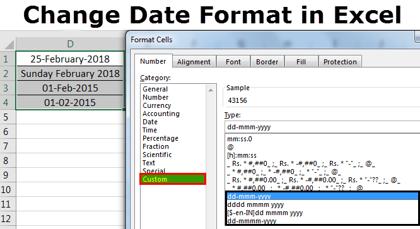
Task: Go to the Protection tab
Action: pos(340,62)
